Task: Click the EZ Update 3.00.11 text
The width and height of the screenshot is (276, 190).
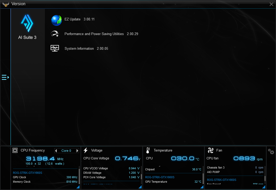Action: (x=79, y=19)
